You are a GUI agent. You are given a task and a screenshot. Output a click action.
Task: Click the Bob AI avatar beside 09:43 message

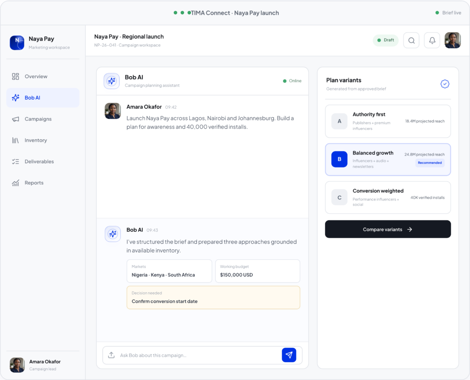[113, 234]
